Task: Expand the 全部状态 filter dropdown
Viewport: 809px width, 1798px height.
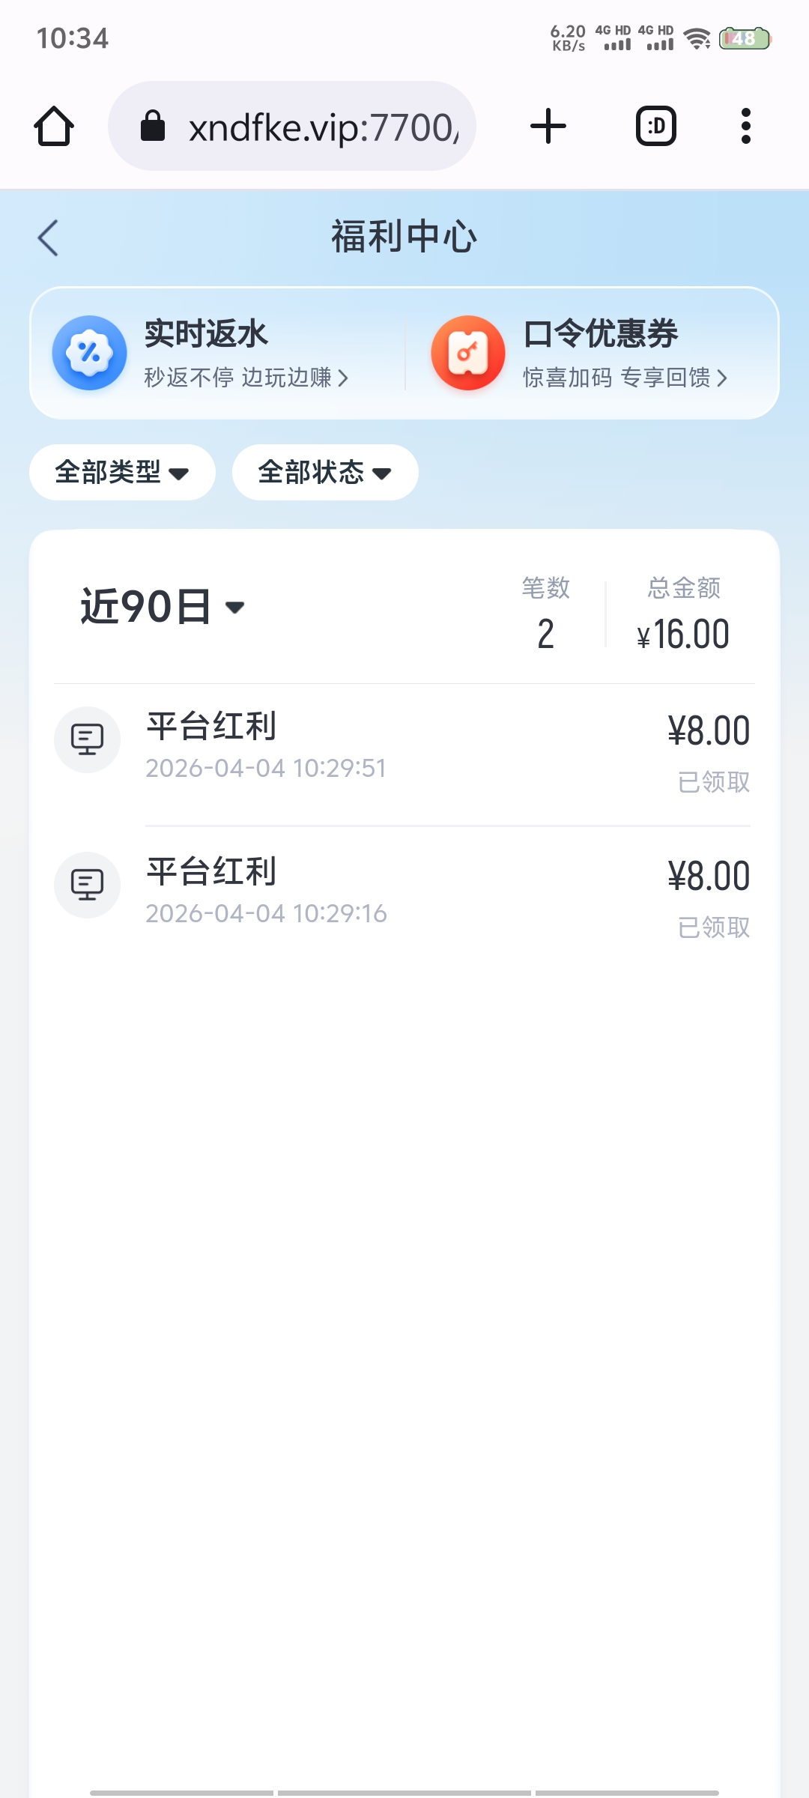Action: coord(325,473)
